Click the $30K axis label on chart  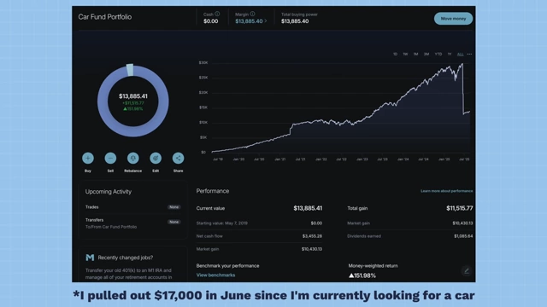click(x=203, y=62)
